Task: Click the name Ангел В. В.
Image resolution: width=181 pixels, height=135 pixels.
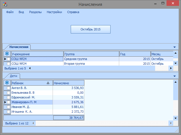Action: (19, 88)
